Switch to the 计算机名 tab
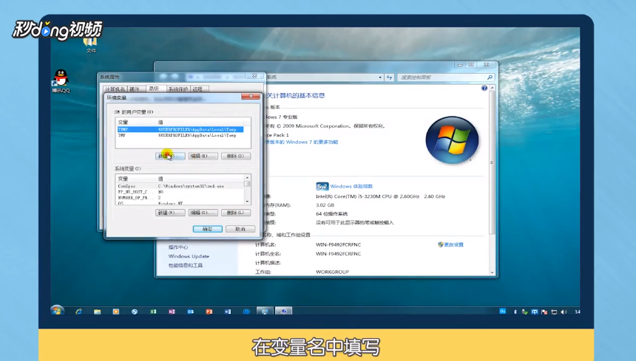This screenshot has width=636, height=361. coord(115,89)
